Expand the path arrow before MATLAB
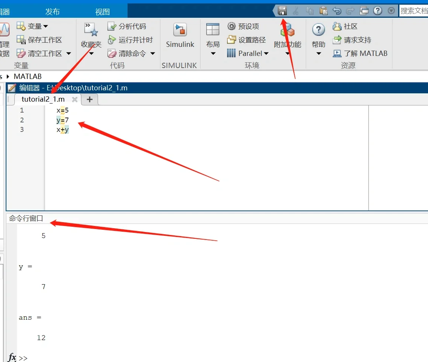Image resolution: width=428 pixels, height=362 pixels. tap(8, 77)
